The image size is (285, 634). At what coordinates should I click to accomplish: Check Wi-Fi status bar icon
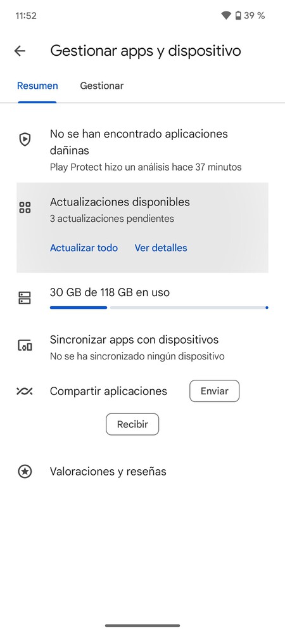[226, 16]
